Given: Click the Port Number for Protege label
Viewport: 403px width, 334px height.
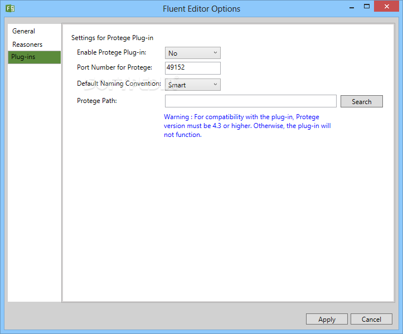Looking at the screenshot, I should [x=114, y=67].
